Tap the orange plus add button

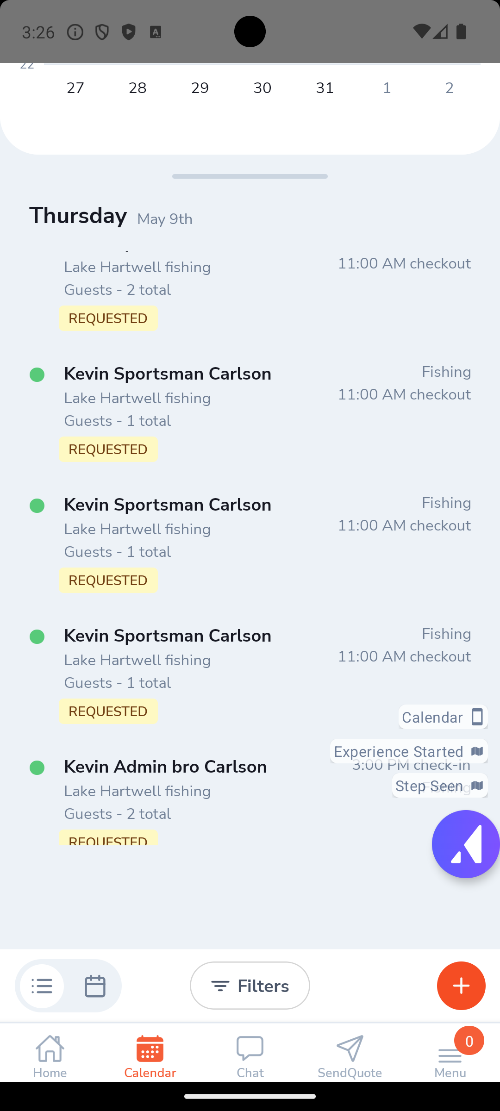click(461, 986)
